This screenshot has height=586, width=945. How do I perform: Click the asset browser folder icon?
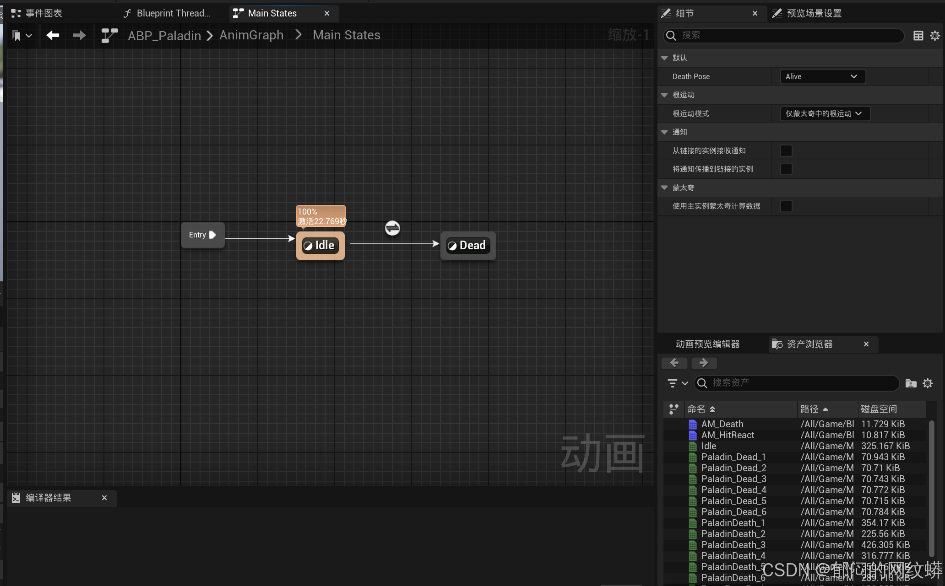click(911, 383)
